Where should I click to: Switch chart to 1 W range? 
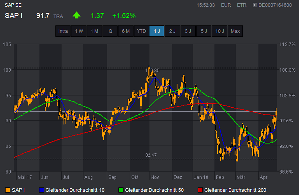tap(79, 31)
